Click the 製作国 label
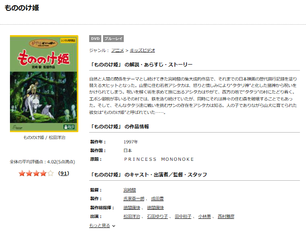The width and height of the screenshot is (306, 234). point(98,150)
